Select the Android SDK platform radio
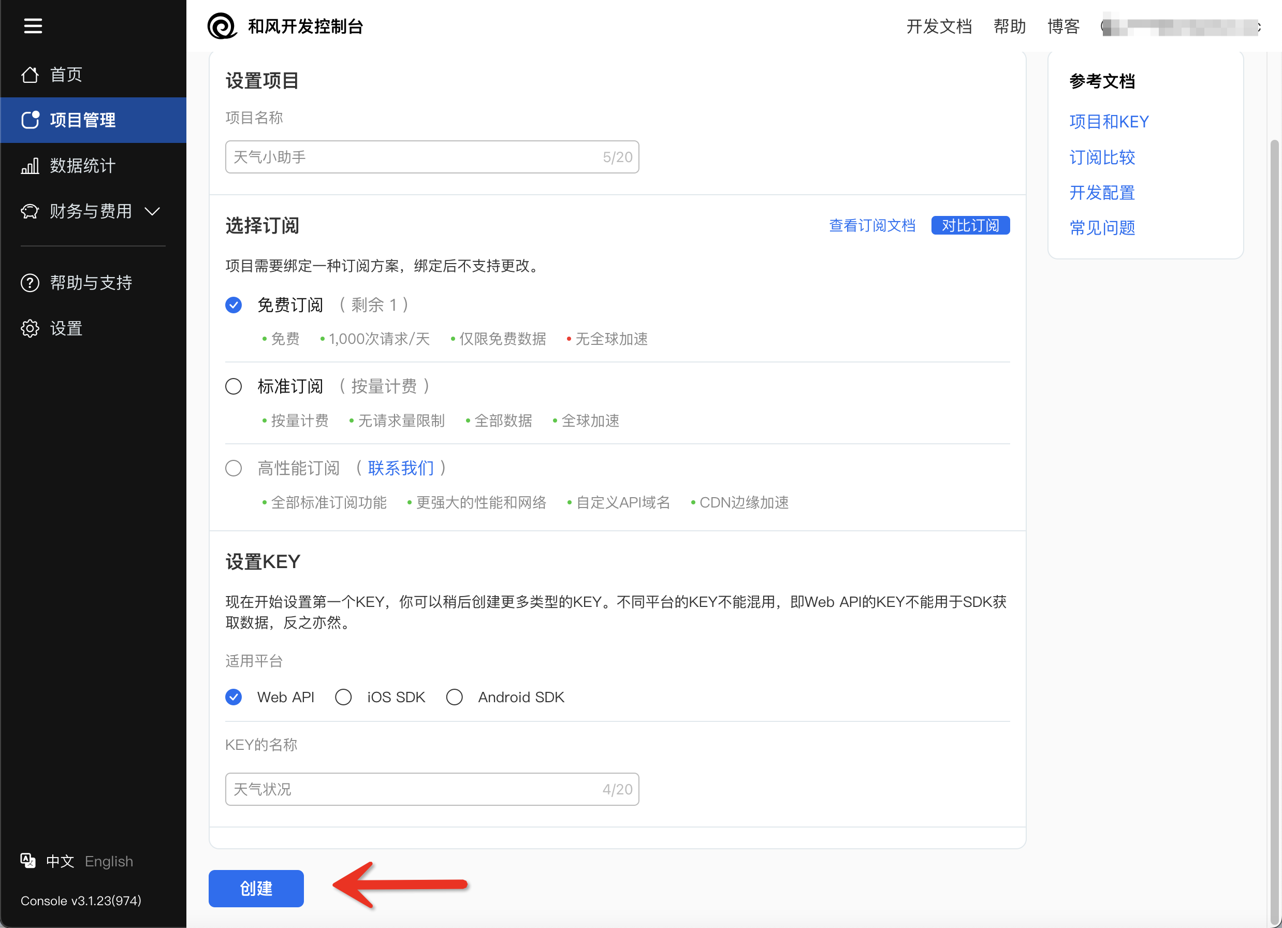The height and width of the screenshot is (928, 1282). click(454, 697)
